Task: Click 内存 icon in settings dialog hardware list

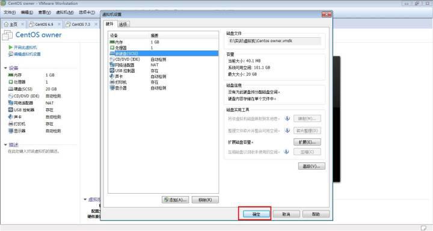Action: click(x=112, y=42)
